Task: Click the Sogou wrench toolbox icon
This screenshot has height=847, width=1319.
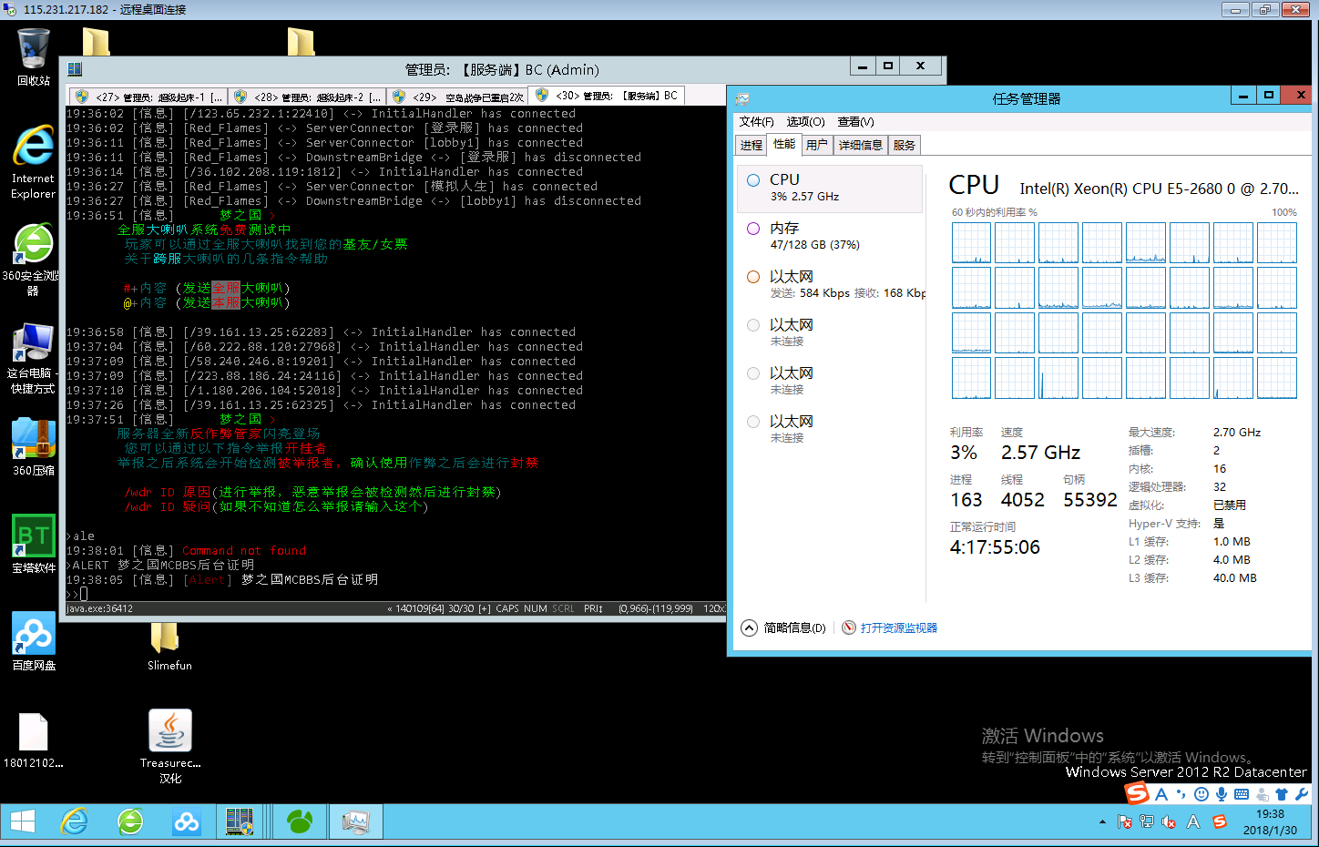Action: click(x=1302, y=794)
